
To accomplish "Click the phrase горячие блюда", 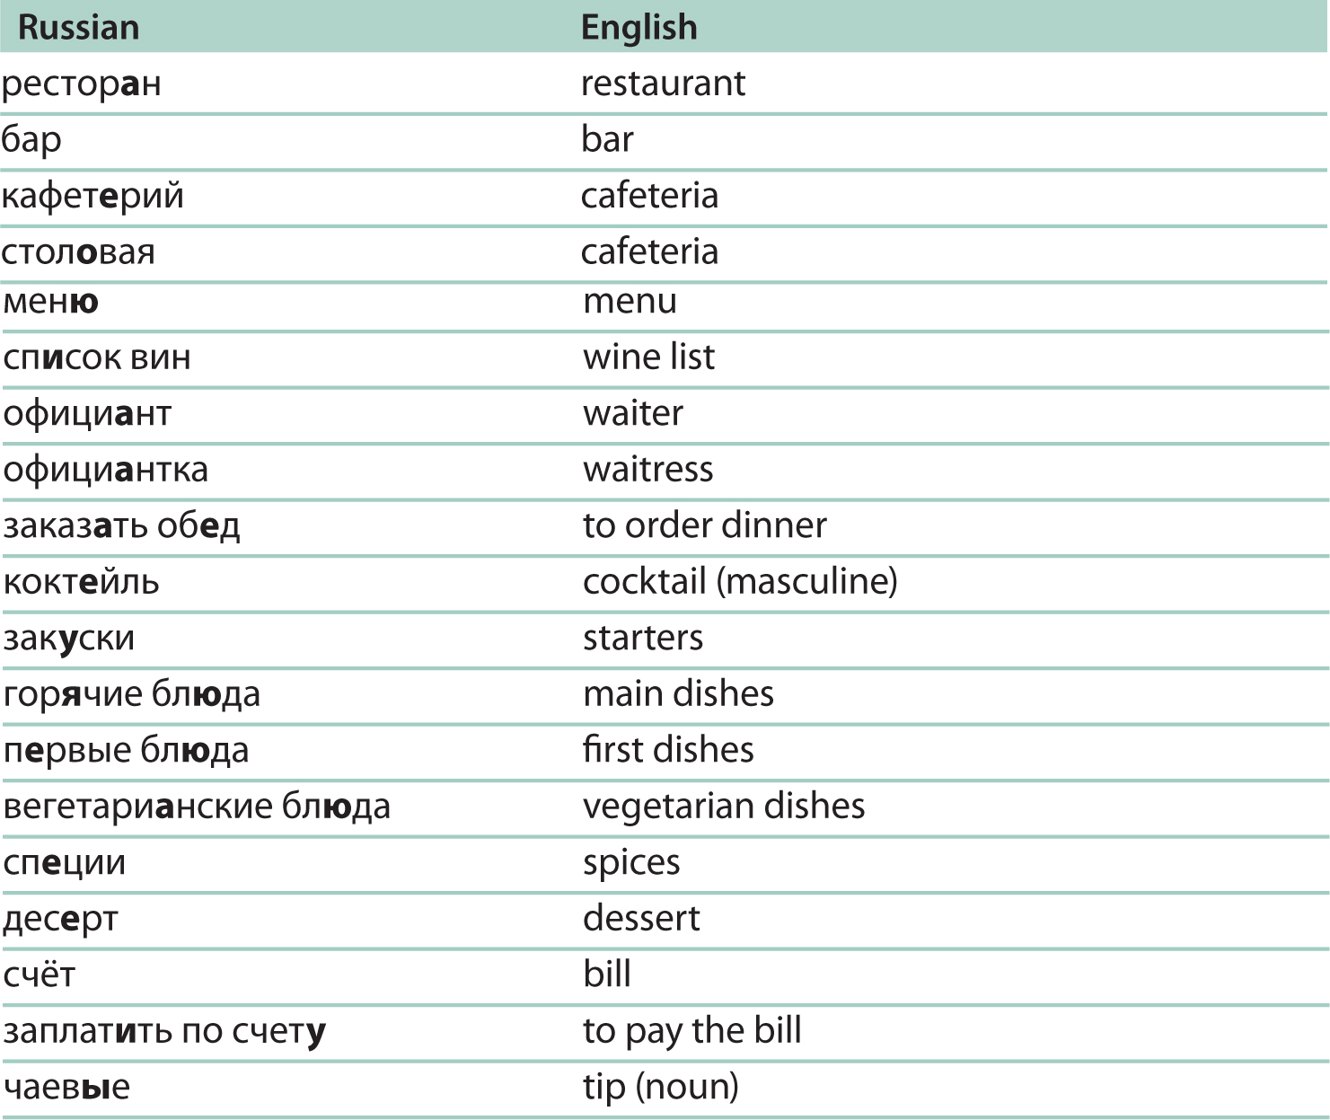I will click(132, 694).
